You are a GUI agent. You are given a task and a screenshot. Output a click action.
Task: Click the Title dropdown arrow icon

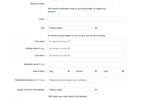coord(96,28)
